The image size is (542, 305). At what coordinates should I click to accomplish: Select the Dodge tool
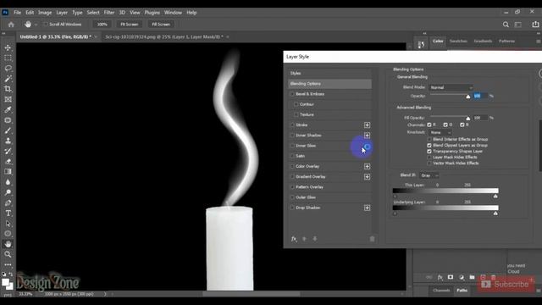[x=8, y=192]
